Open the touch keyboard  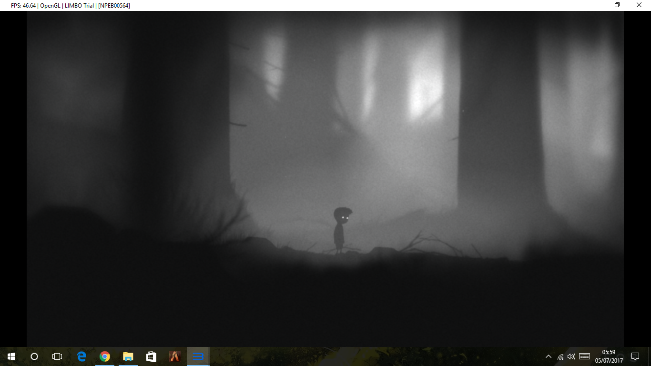pos(585,356)
